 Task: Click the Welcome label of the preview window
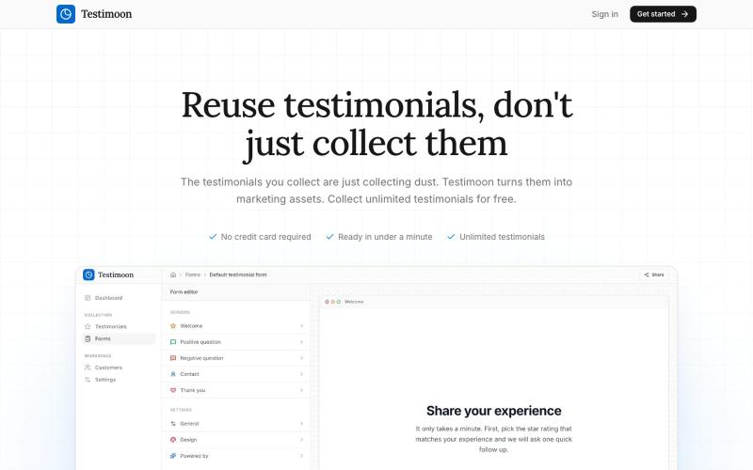[354, 302]
